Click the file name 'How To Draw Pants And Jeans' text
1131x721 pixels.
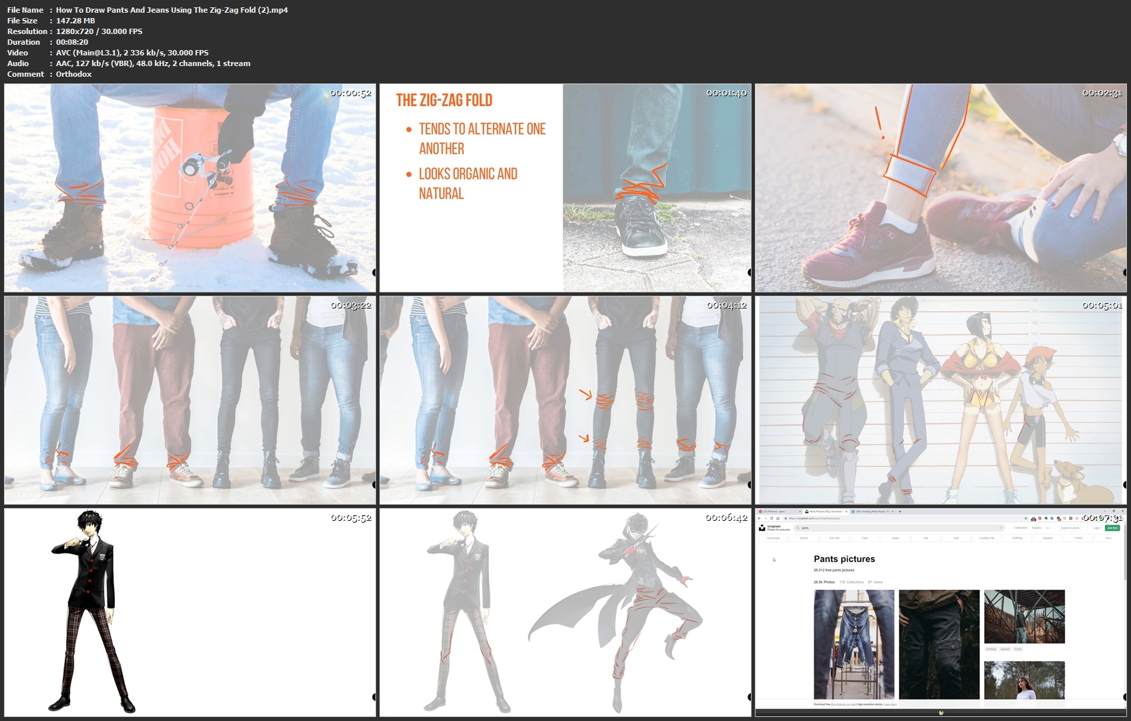[x=172, y=10]
